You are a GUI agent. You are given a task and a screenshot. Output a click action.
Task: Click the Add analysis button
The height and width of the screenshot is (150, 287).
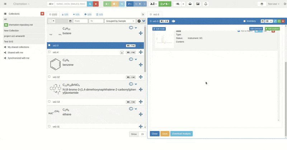[272, 29]
